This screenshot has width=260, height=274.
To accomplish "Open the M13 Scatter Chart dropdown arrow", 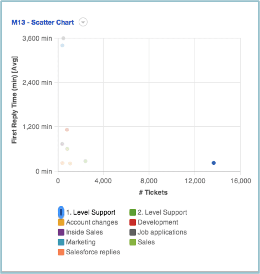I will coord(83,22).
